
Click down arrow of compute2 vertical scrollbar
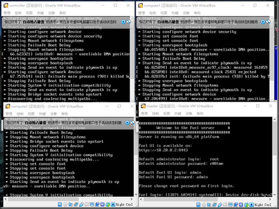[x=136, y=195]
